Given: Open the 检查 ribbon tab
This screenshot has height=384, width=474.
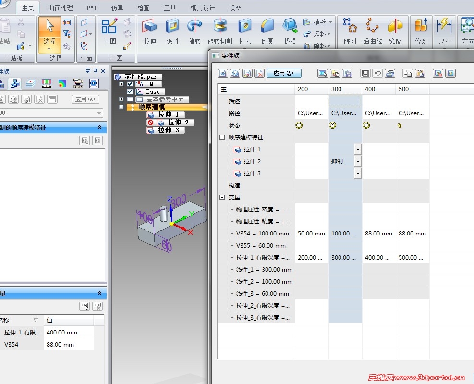Looking at the screenshot, I should 143,8.
